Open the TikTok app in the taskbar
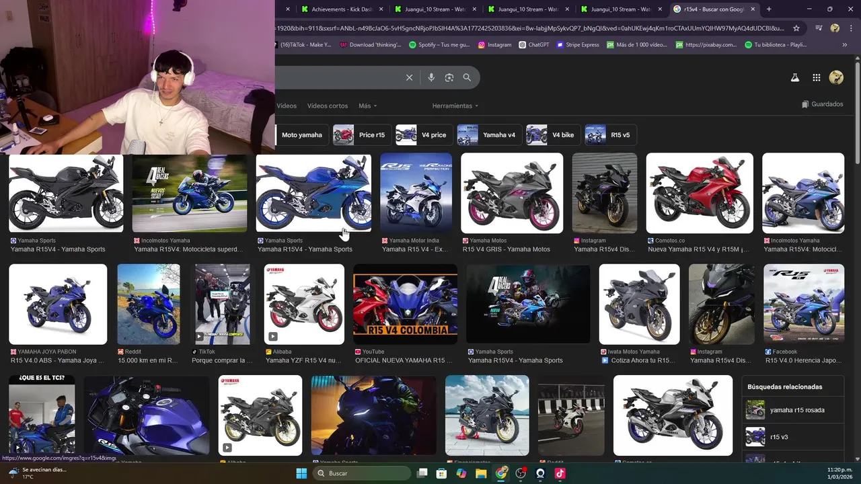 point(560,473)
